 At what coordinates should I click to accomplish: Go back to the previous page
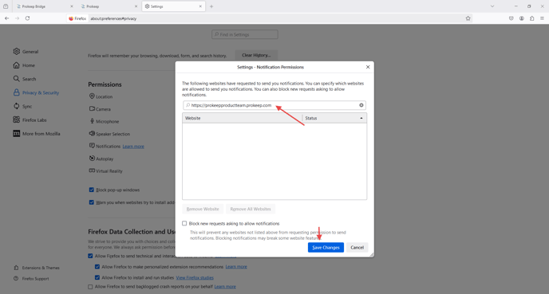(6, 18)
